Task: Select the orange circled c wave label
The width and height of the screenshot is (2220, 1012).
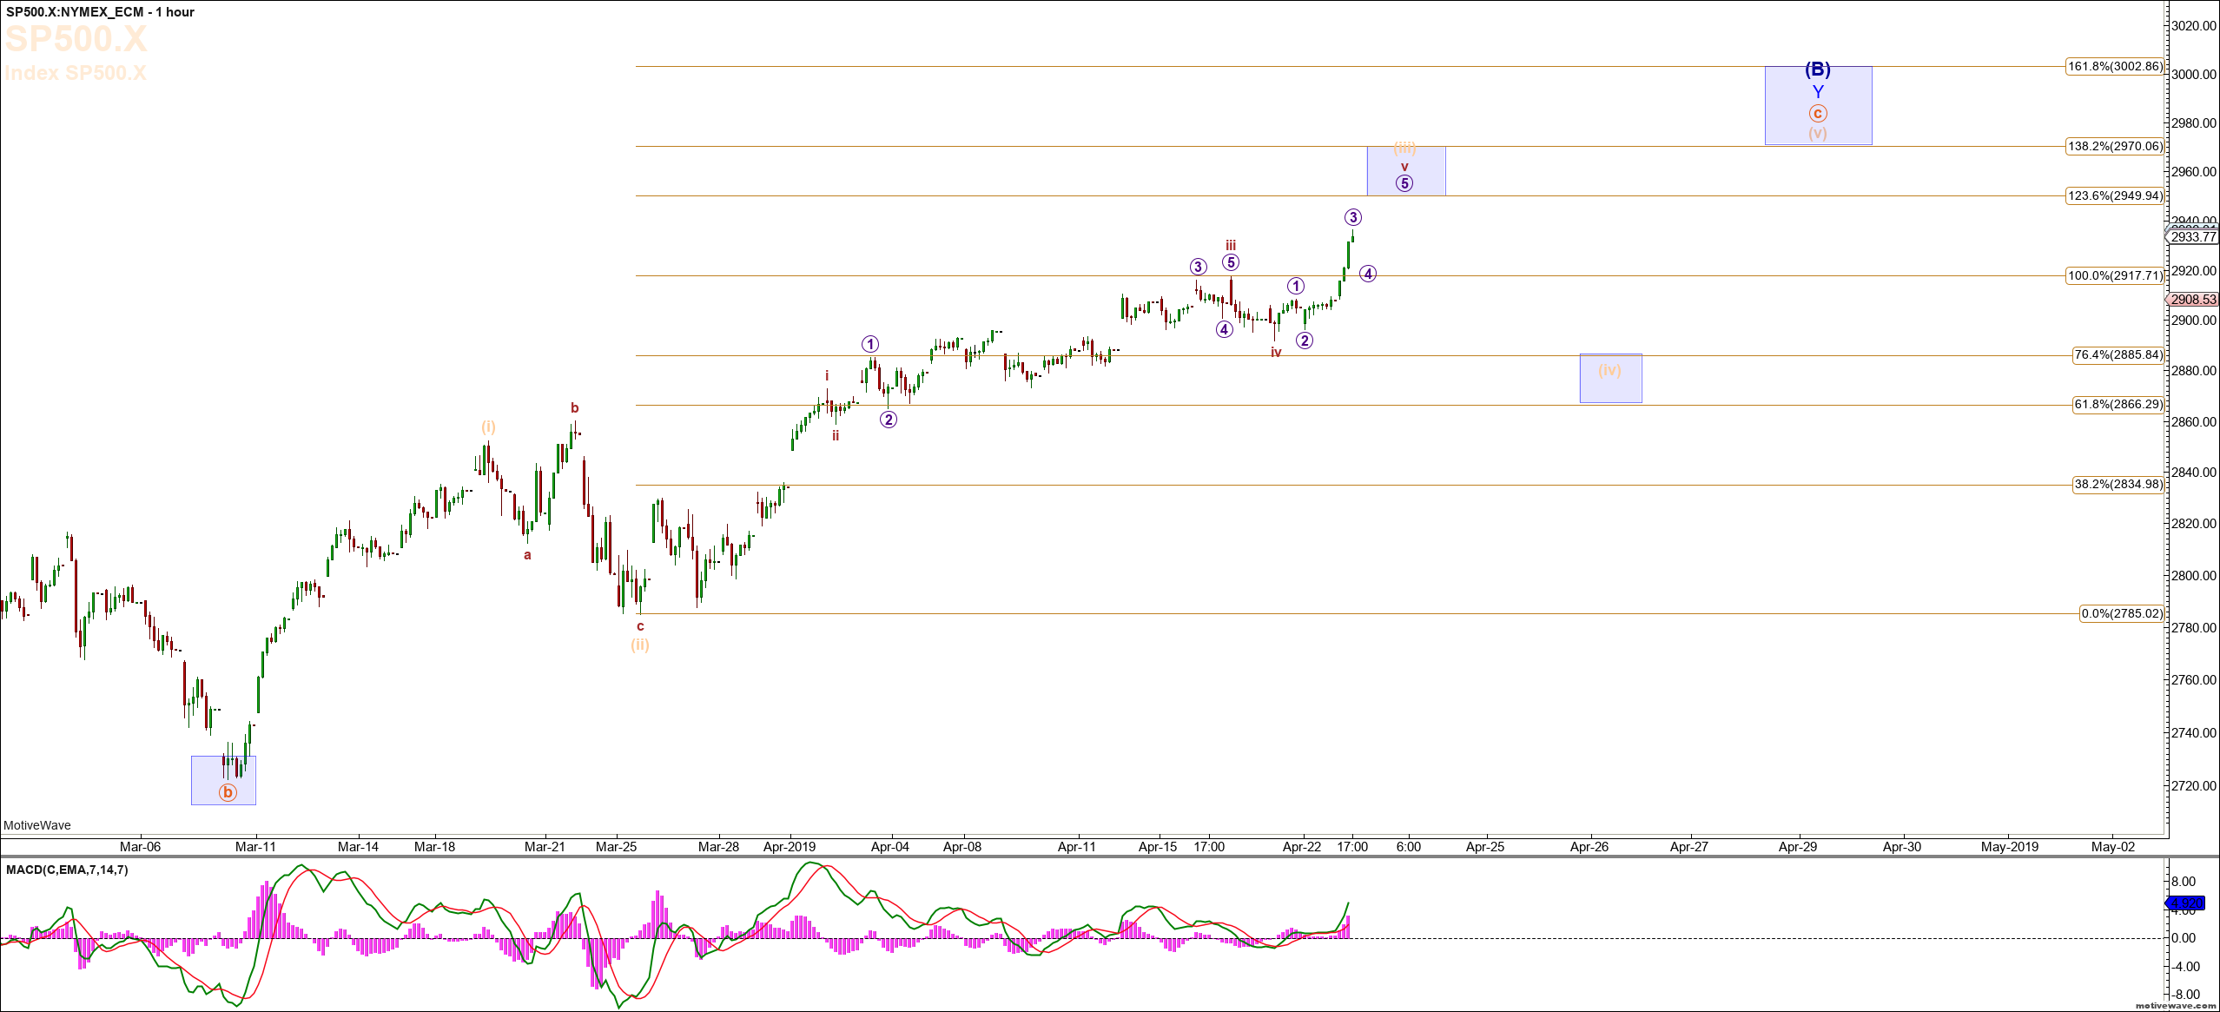Action: click(1817, 114)
